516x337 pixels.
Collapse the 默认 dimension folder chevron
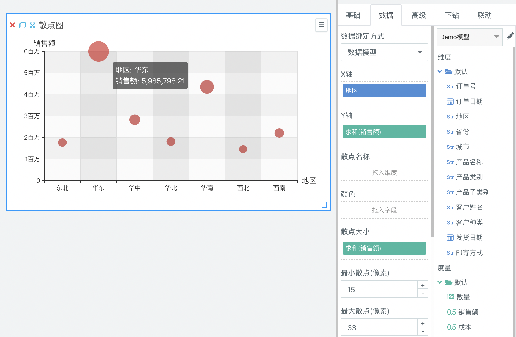tap(440, 71)
